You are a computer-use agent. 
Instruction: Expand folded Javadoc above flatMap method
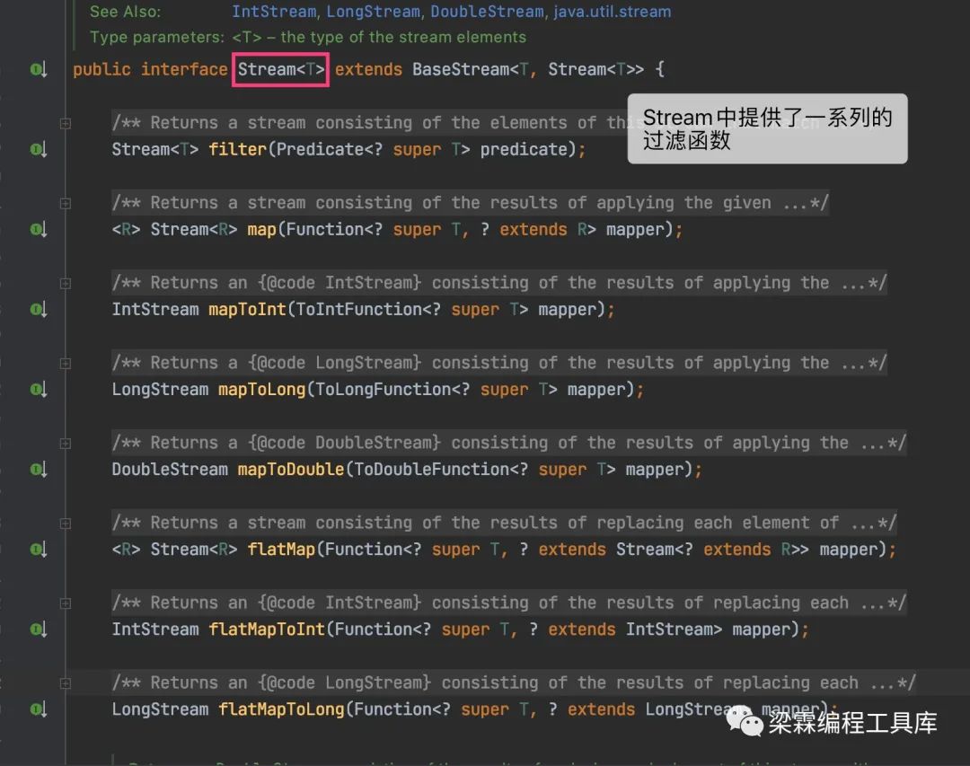(x=65, y=523)
